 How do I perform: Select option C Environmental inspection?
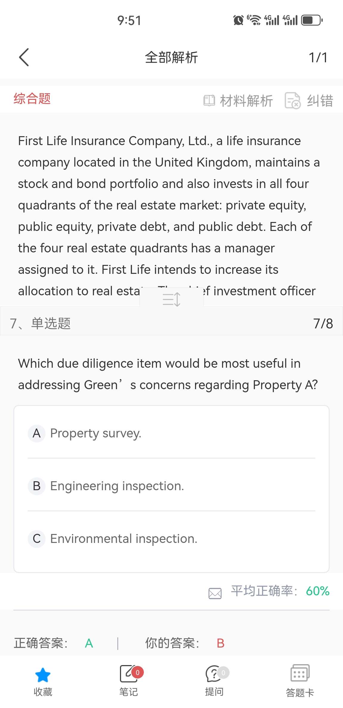coord(123,539)
